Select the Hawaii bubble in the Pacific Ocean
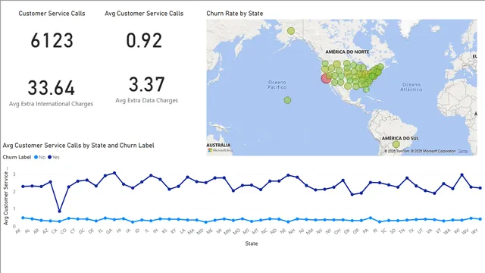485x273 pixels. [287, 100]
